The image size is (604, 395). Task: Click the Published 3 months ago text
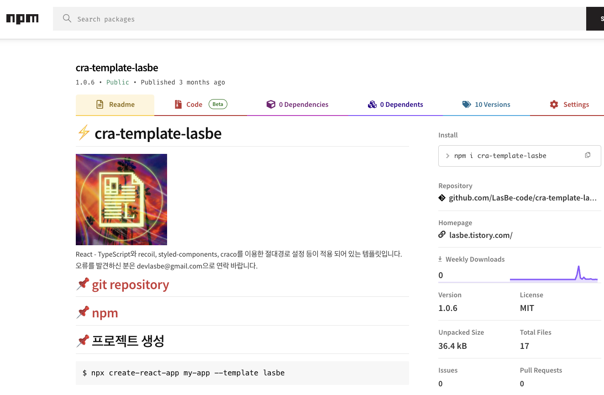[183, 82]
